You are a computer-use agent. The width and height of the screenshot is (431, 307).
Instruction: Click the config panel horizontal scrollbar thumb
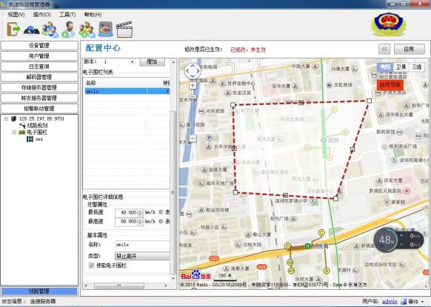click(119, 286)
